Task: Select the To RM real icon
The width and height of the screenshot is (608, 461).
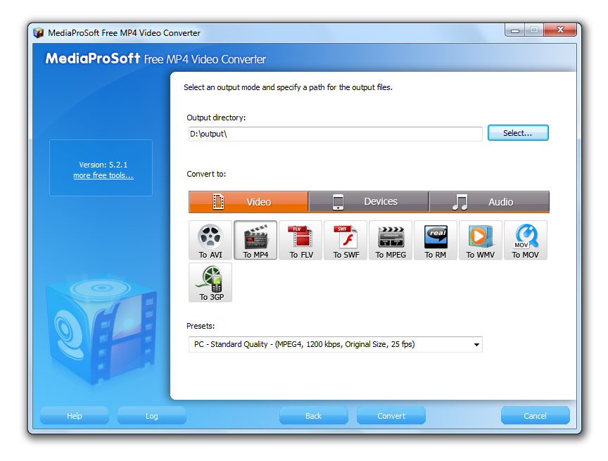Action: coord(436,240)
